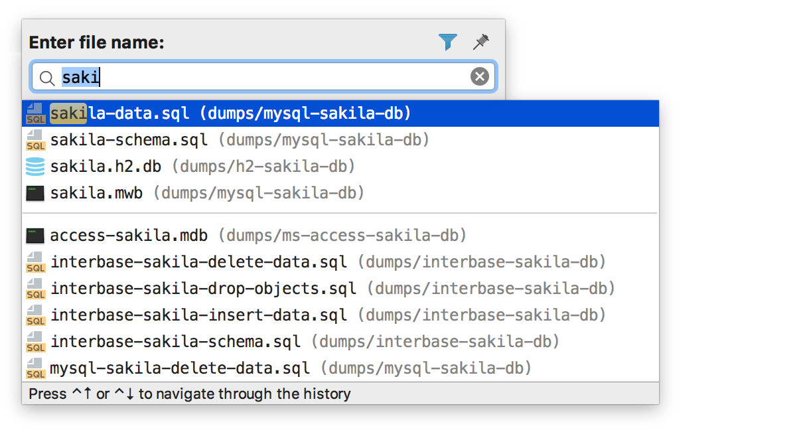803x446 pixels.
Task: Click the database icon next to sakila.h2.db
Action: [x=35, y=167]
